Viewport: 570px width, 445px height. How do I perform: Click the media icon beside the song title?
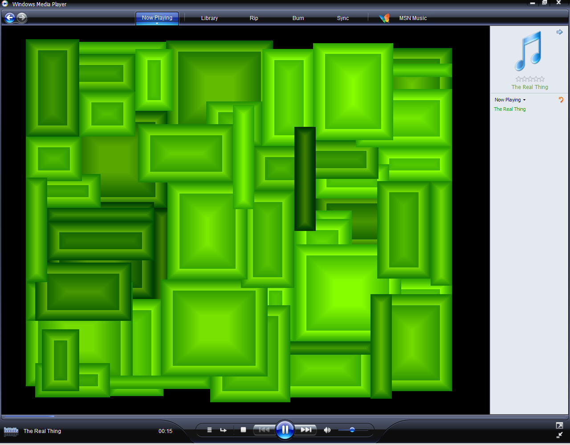point(11,431)
